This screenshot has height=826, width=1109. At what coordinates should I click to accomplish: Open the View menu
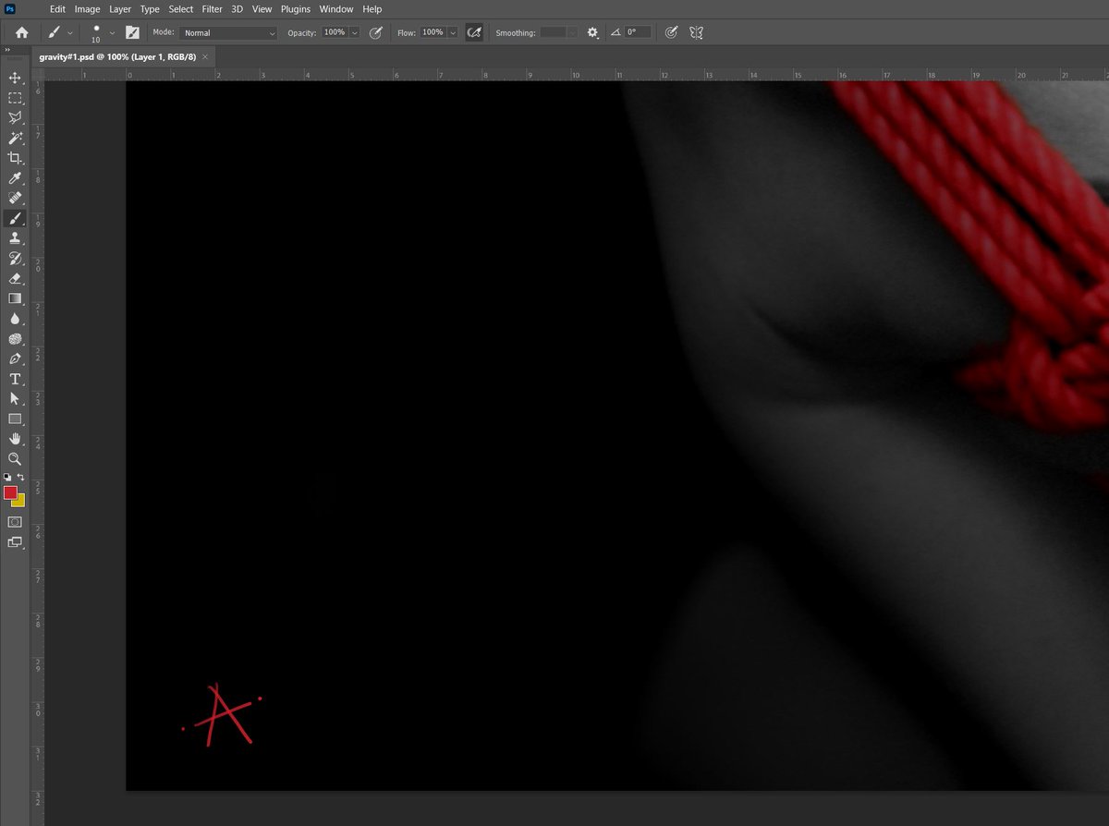[x=262, y=9]
